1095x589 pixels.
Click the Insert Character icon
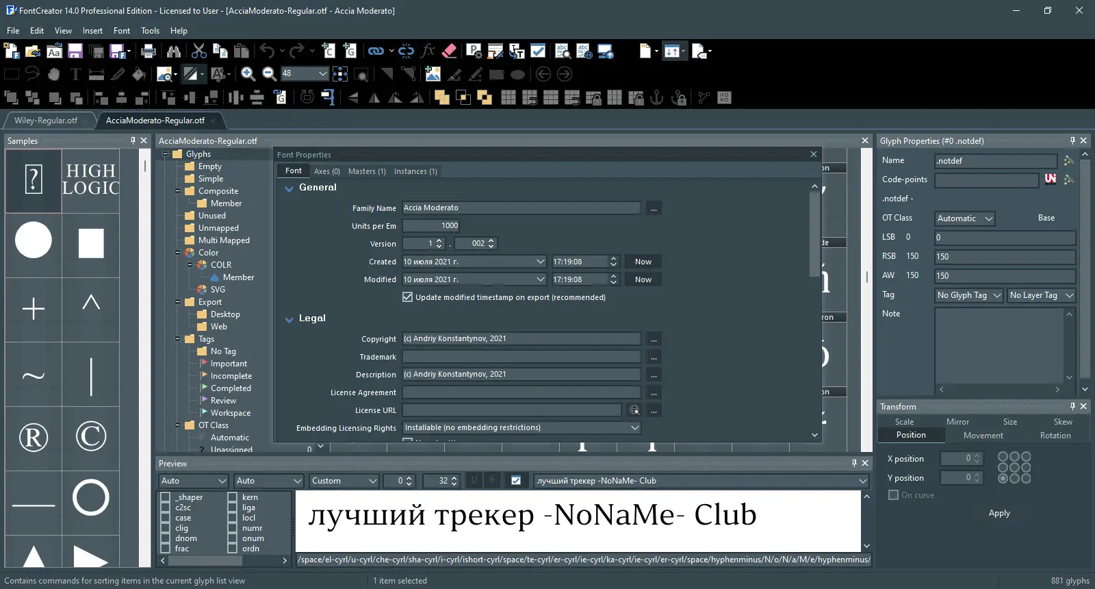328,51
